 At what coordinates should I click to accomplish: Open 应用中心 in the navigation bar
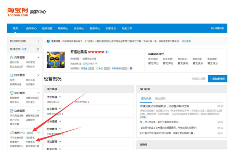31,28
